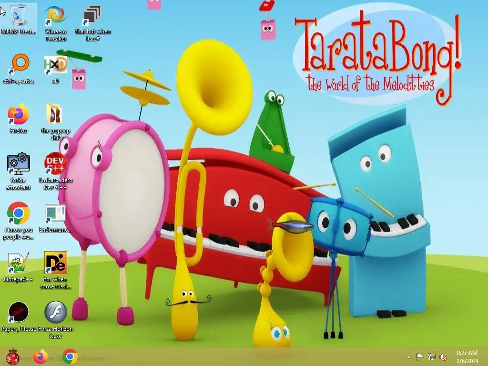
Task: Open the Chrome 'i know you people we...' shortcut
Action: (x=19, y=220)
